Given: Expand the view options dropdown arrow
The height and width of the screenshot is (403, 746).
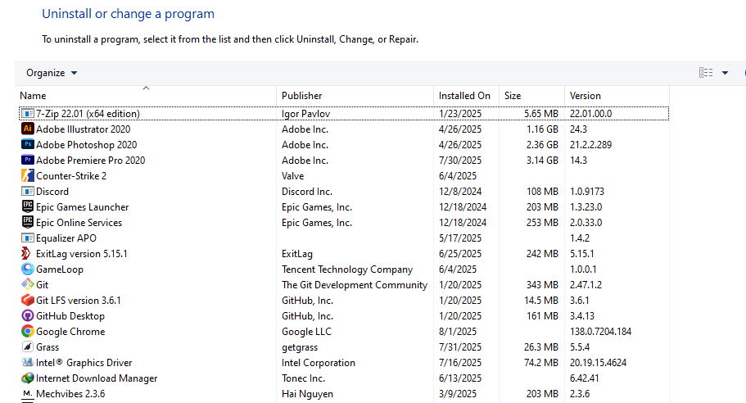Looking at the screenshot, I should [725, 73].
